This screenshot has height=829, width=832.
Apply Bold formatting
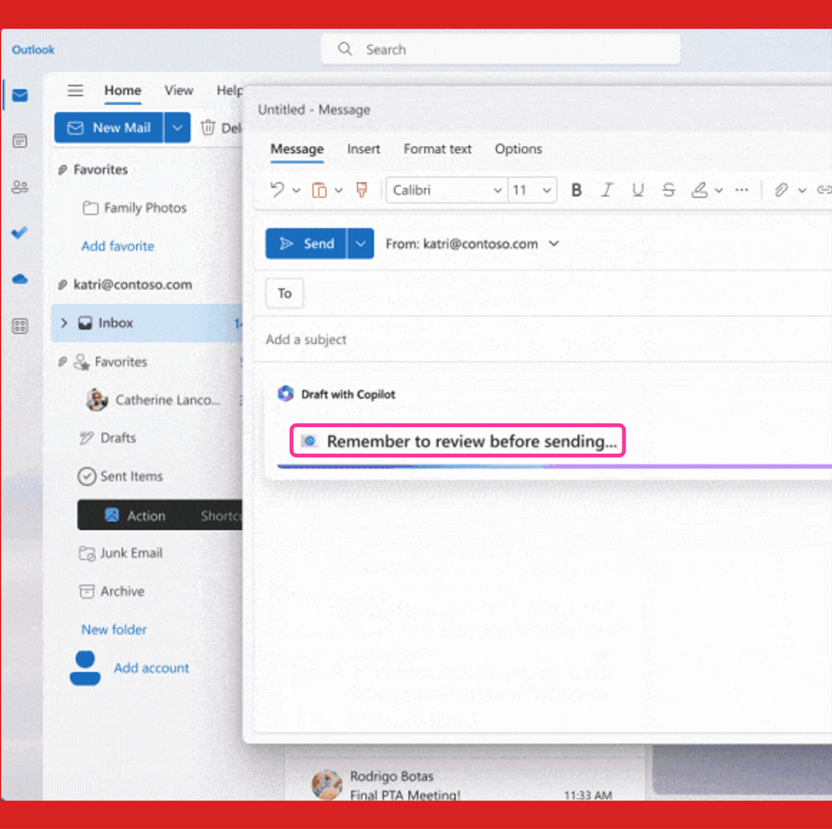point(576,190)
